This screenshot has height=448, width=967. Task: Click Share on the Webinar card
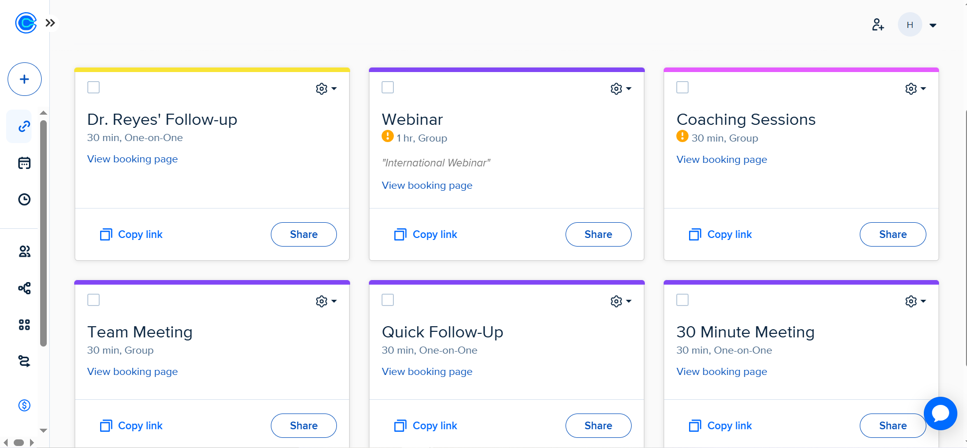[598, 234]
